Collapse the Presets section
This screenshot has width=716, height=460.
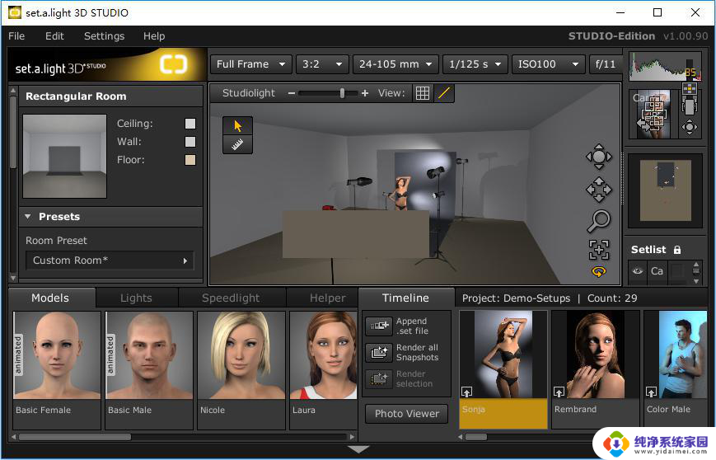tap(28, 217)
